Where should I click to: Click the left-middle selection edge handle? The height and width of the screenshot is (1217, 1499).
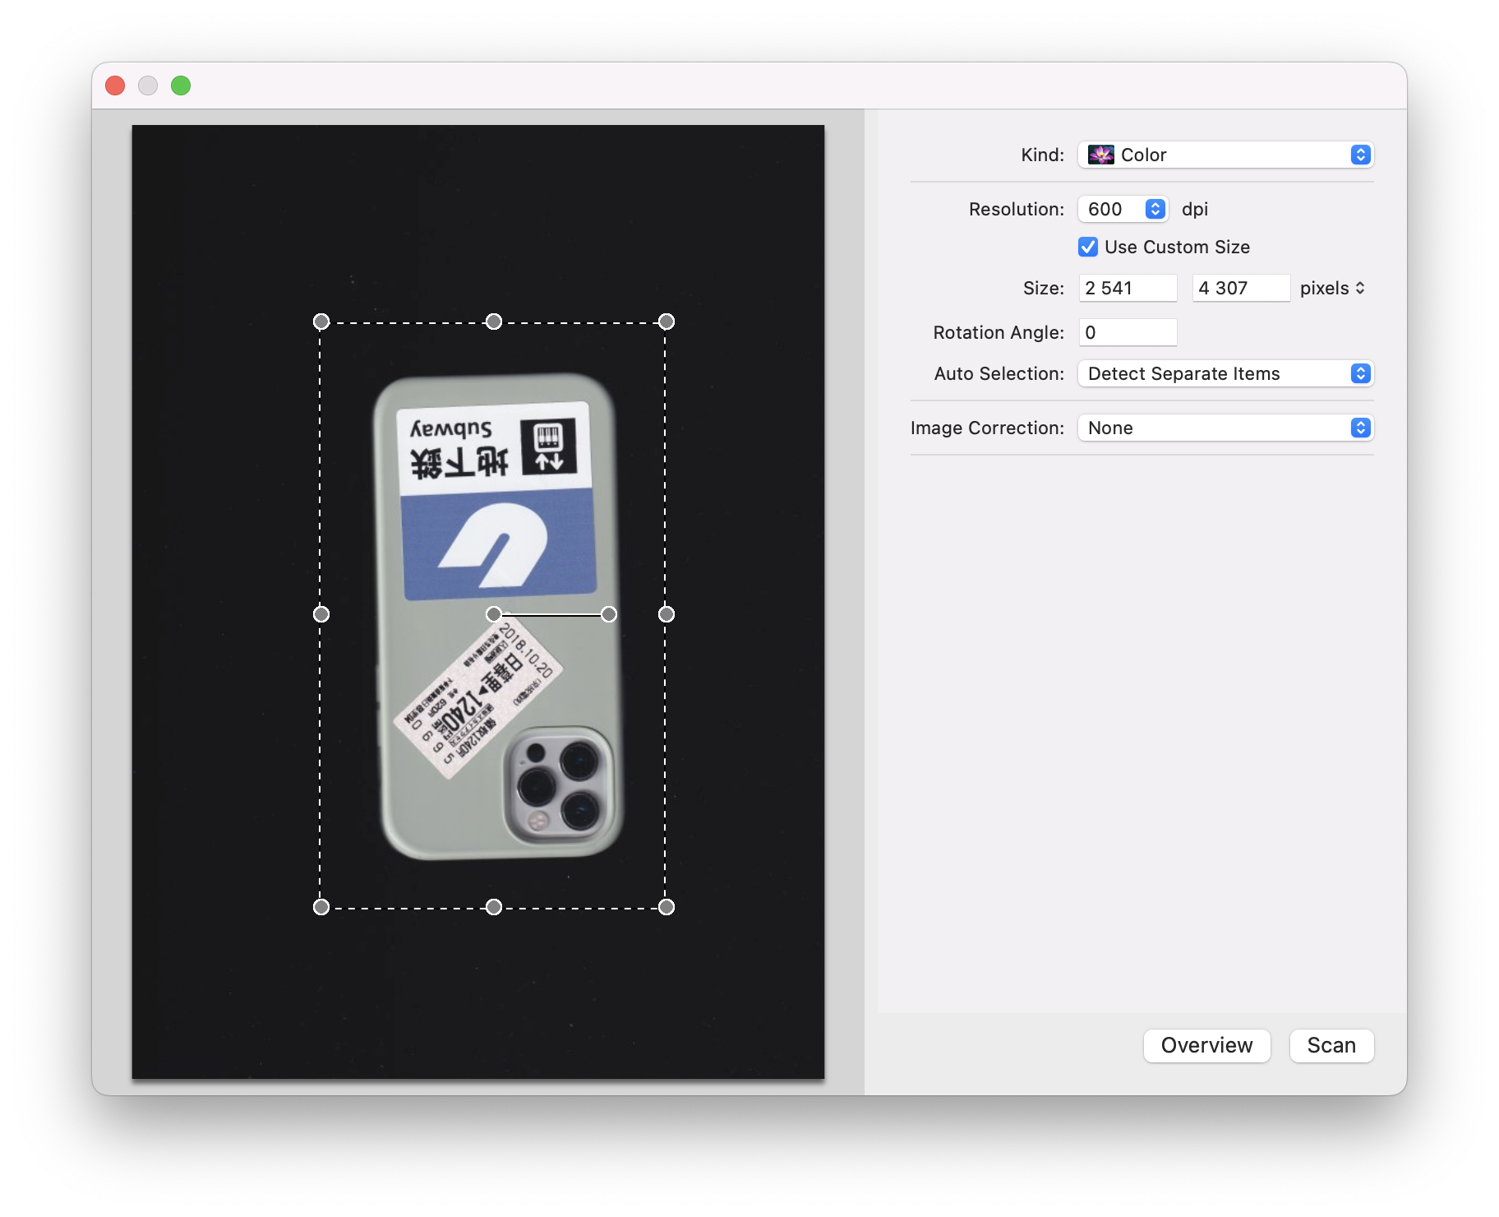pyautogui.click(x=321, y=614)
